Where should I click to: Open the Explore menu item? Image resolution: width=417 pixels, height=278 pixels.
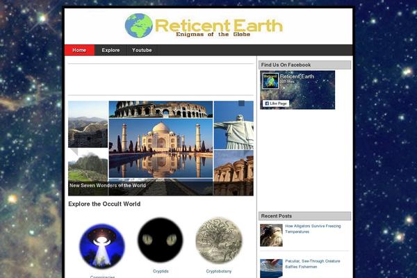[111, 50]
